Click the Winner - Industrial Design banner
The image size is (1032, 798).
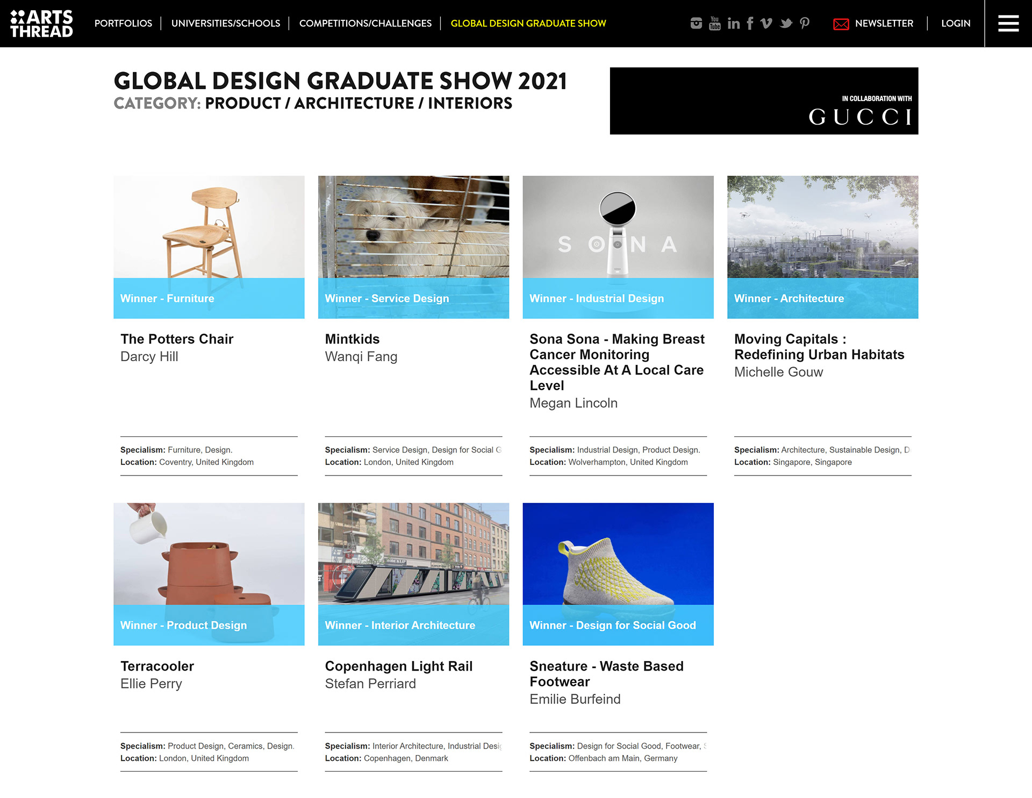618,298
